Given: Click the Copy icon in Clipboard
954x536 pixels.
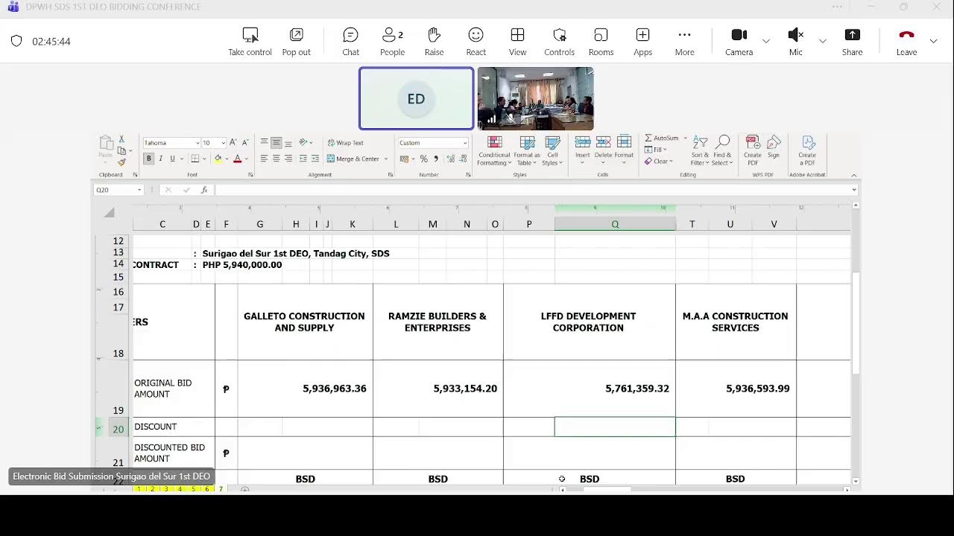Looking at the screenshot, I should [x=121, y=150].
